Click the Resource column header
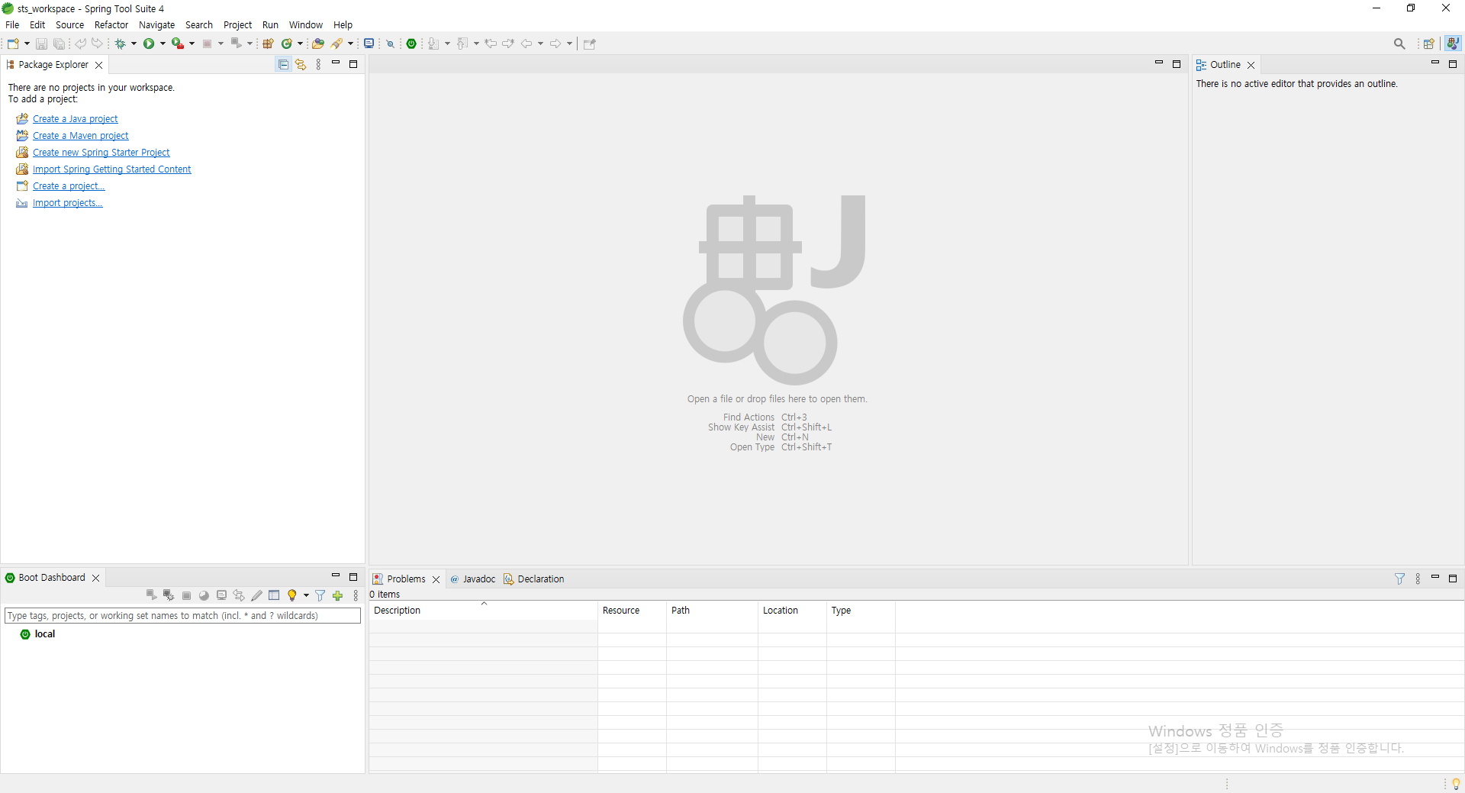1465x793 pixels. coord(632,611)
